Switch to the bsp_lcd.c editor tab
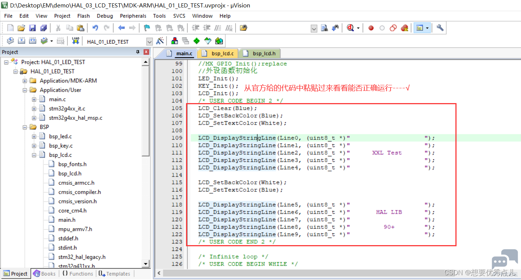The width and height of the screenshot is (521, 280). coord(218,53)
